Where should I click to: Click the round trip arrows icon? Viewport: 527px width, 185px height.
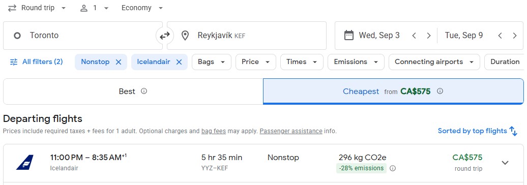coord(12,8)
